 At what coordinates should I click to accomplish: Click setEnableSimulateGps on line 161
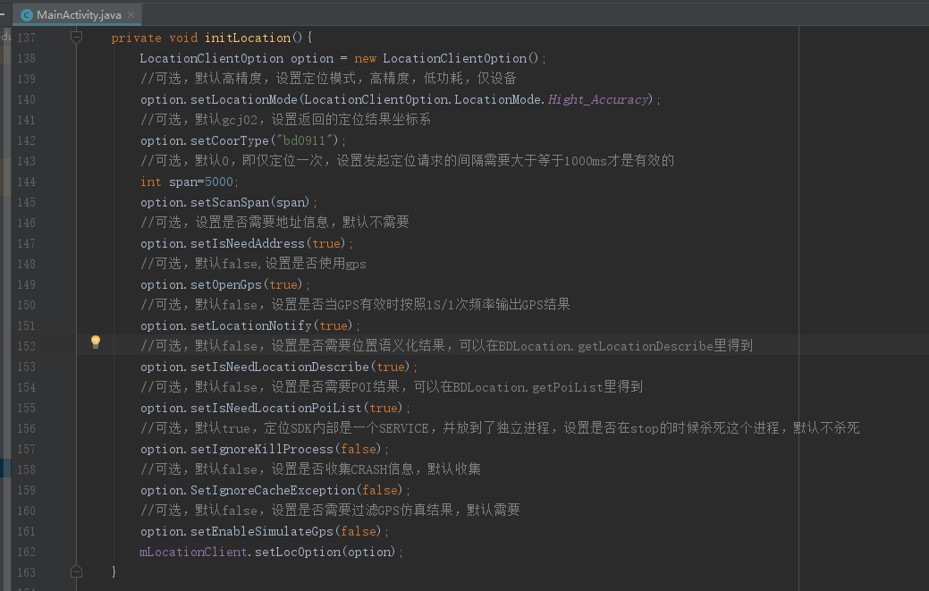[x=262, y=532]
